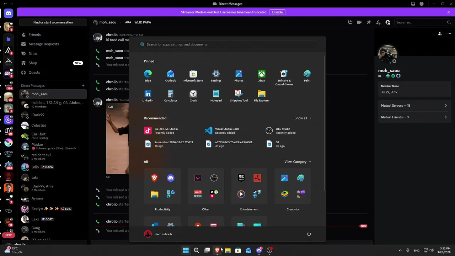
Task: Open Microsoft Store pinned app
Action: [x=193, y=76]
